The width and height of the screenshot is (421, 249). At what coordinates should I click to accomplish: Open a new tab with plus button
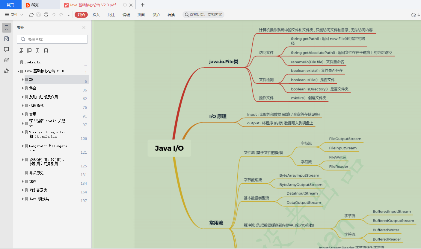pos(142,5)
